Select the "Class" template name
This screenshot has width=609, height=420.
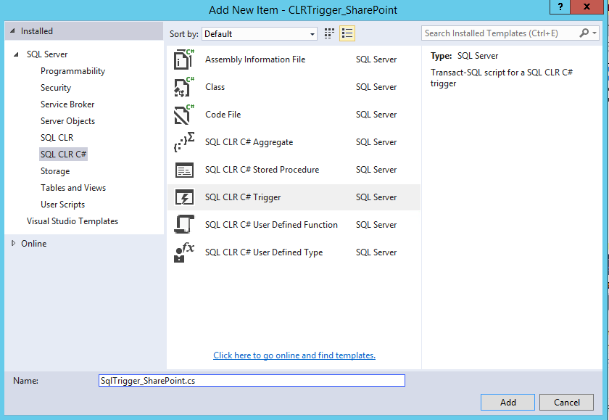click(x=215, y=87)
